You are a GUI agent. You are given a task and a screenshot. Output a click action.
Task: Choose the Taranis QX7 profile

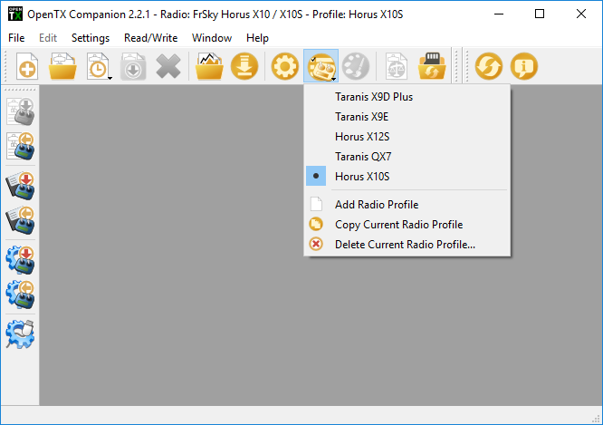(407, 157)
